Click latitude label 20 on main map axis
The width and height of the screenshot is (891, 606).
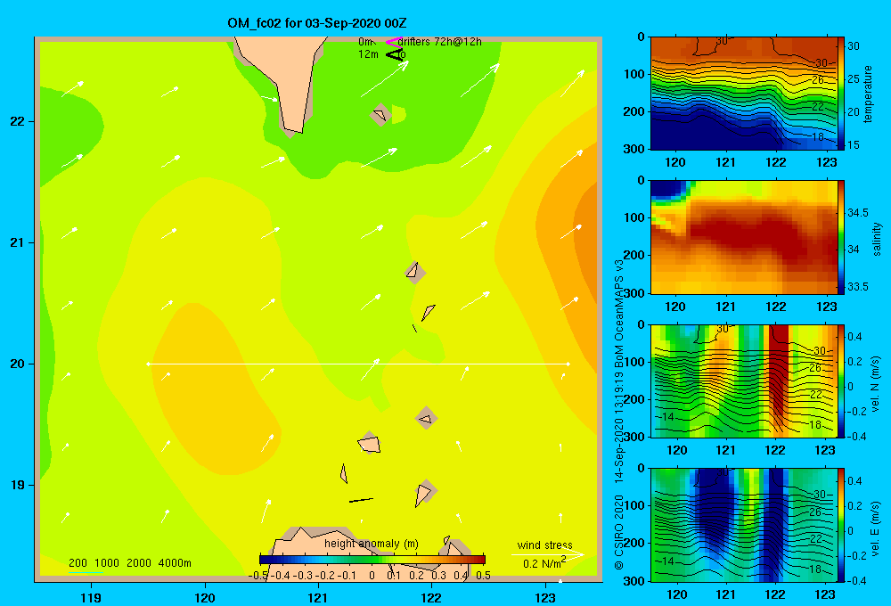[18, 364]
